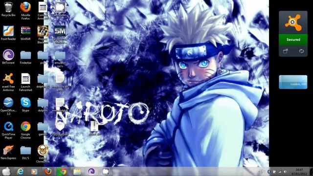Screen dimensions: 313x176
Task: Select the how to fix dll errors file
Action: [60, 83]
